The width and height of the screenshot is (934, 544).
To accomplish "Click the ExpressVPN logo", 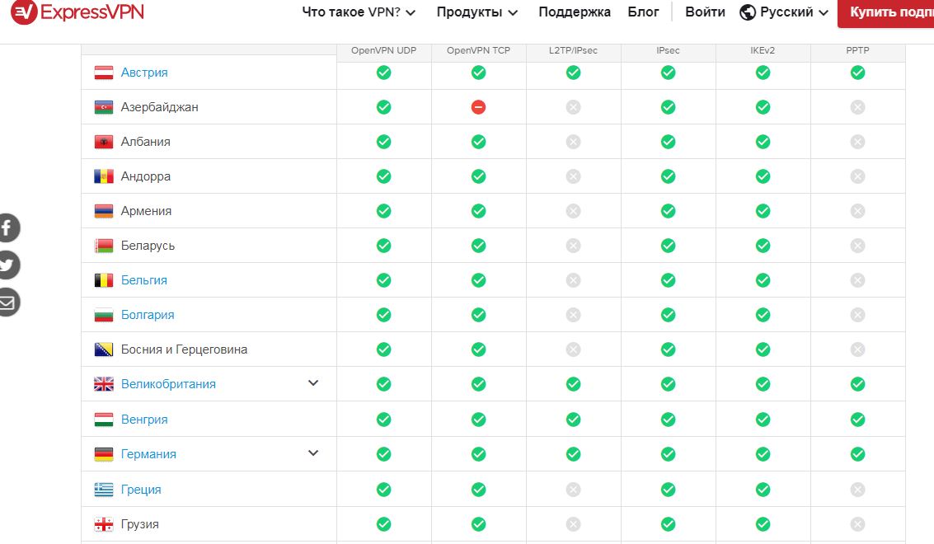I will point(66,12).
